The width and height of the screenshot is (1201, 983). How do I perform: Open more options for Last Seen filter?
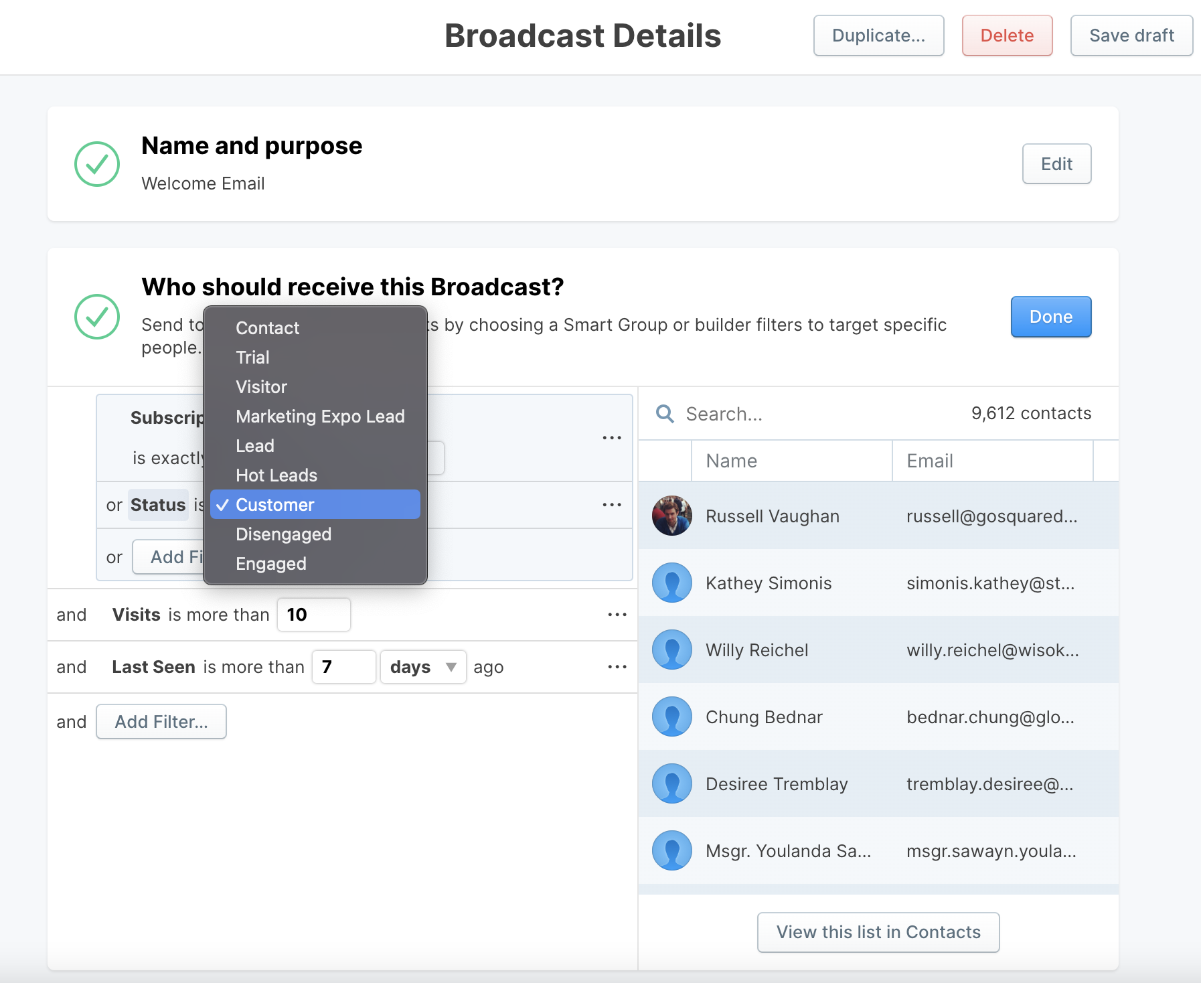click(617, 667)
